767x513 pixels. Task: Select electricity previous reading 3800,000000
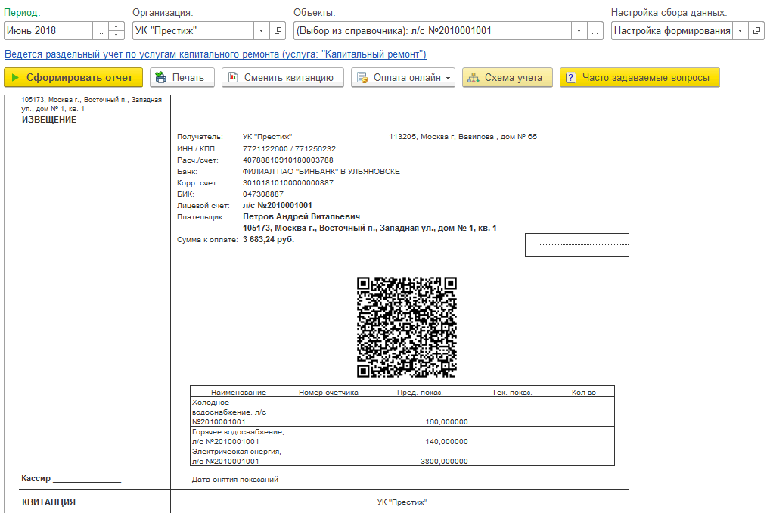(444, 461)
